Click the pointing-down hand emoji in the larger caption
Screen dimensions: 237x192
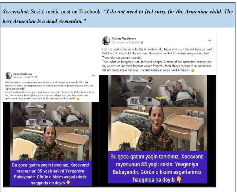179,180
